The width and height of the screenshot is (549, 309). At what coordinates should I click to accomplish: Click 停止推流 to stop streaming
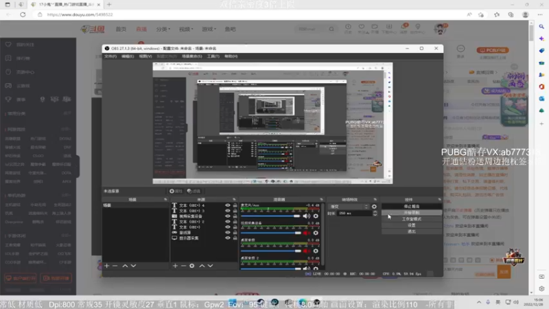[x=411, y=207]
